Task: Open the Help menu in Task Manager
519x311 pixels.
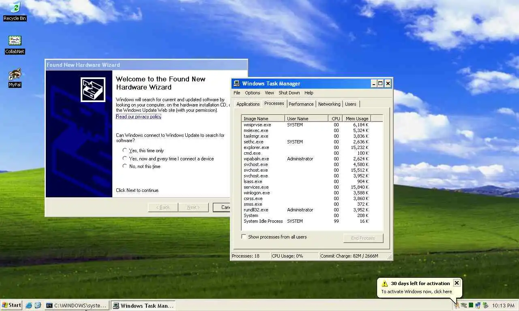Action: pyautogui.click(x=309, y=93)
